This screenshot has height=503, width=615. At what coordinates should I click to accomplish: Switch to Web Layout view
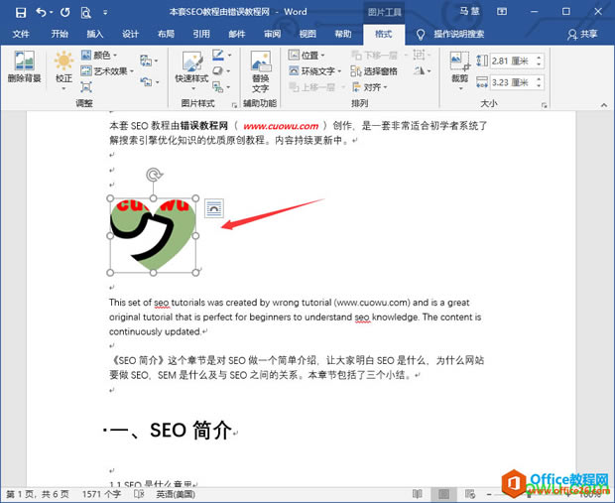(x=470, y=494)
